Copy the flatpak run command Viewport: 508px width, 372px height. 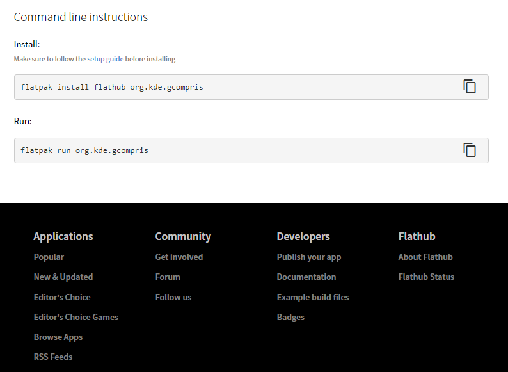point(470,150)
